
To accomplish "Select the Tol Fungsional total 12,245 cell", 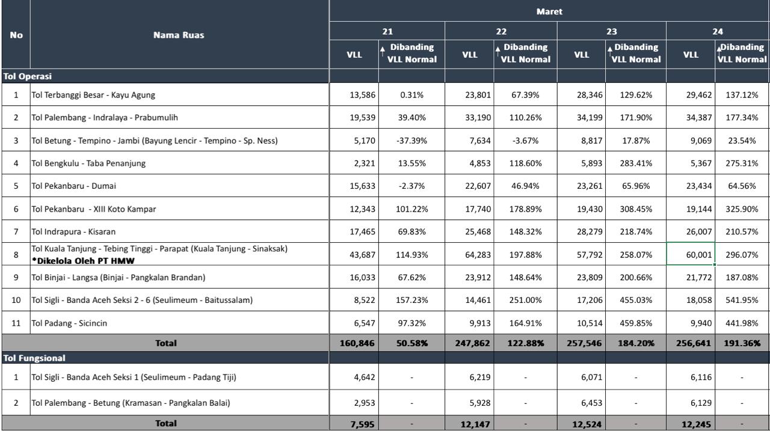I will point(691,424).
